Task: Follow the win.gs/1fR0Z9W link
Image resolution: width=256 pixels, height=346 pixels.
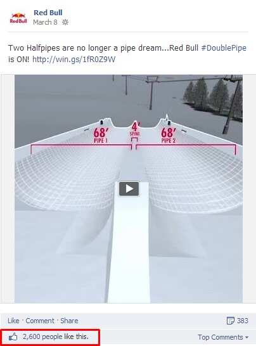Action: (x=74, y=59)
